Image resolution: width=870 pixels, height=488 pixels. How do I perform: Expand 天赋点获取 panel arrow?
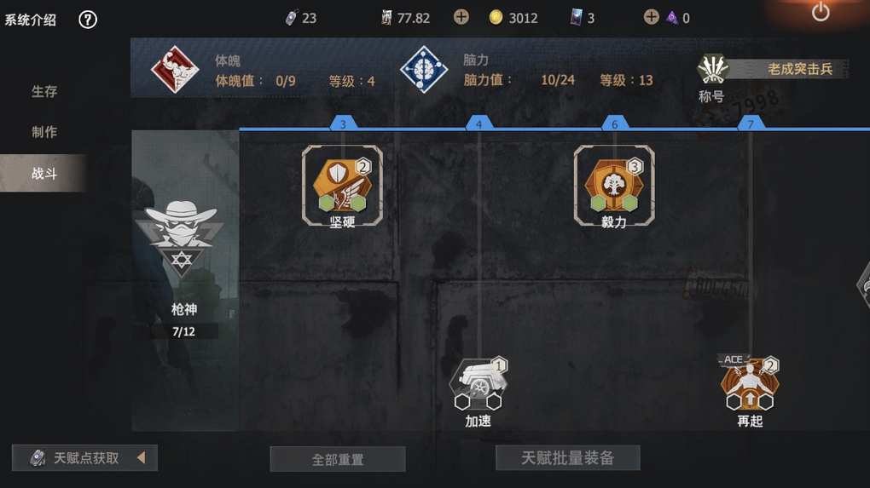coord(142,457)
